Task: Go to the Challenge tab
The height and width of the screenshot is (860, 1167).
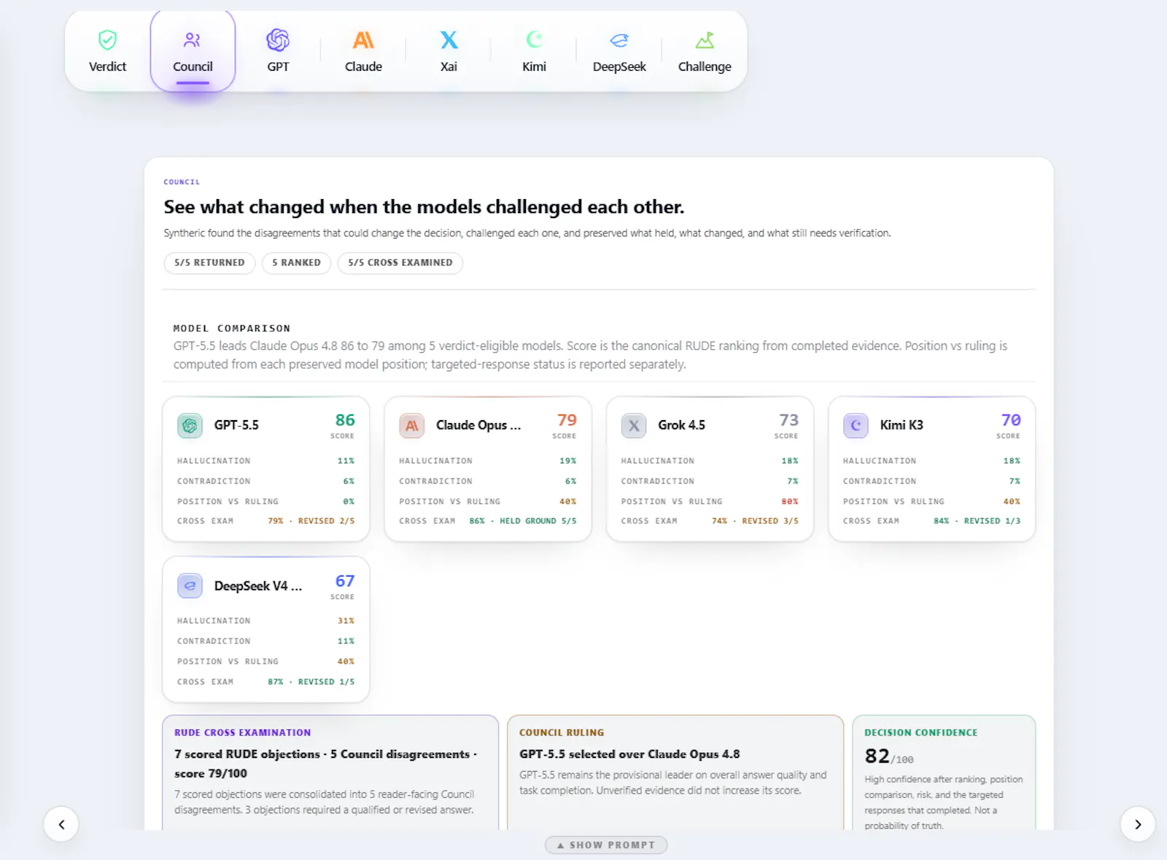Action: click(x=705, y=52)
